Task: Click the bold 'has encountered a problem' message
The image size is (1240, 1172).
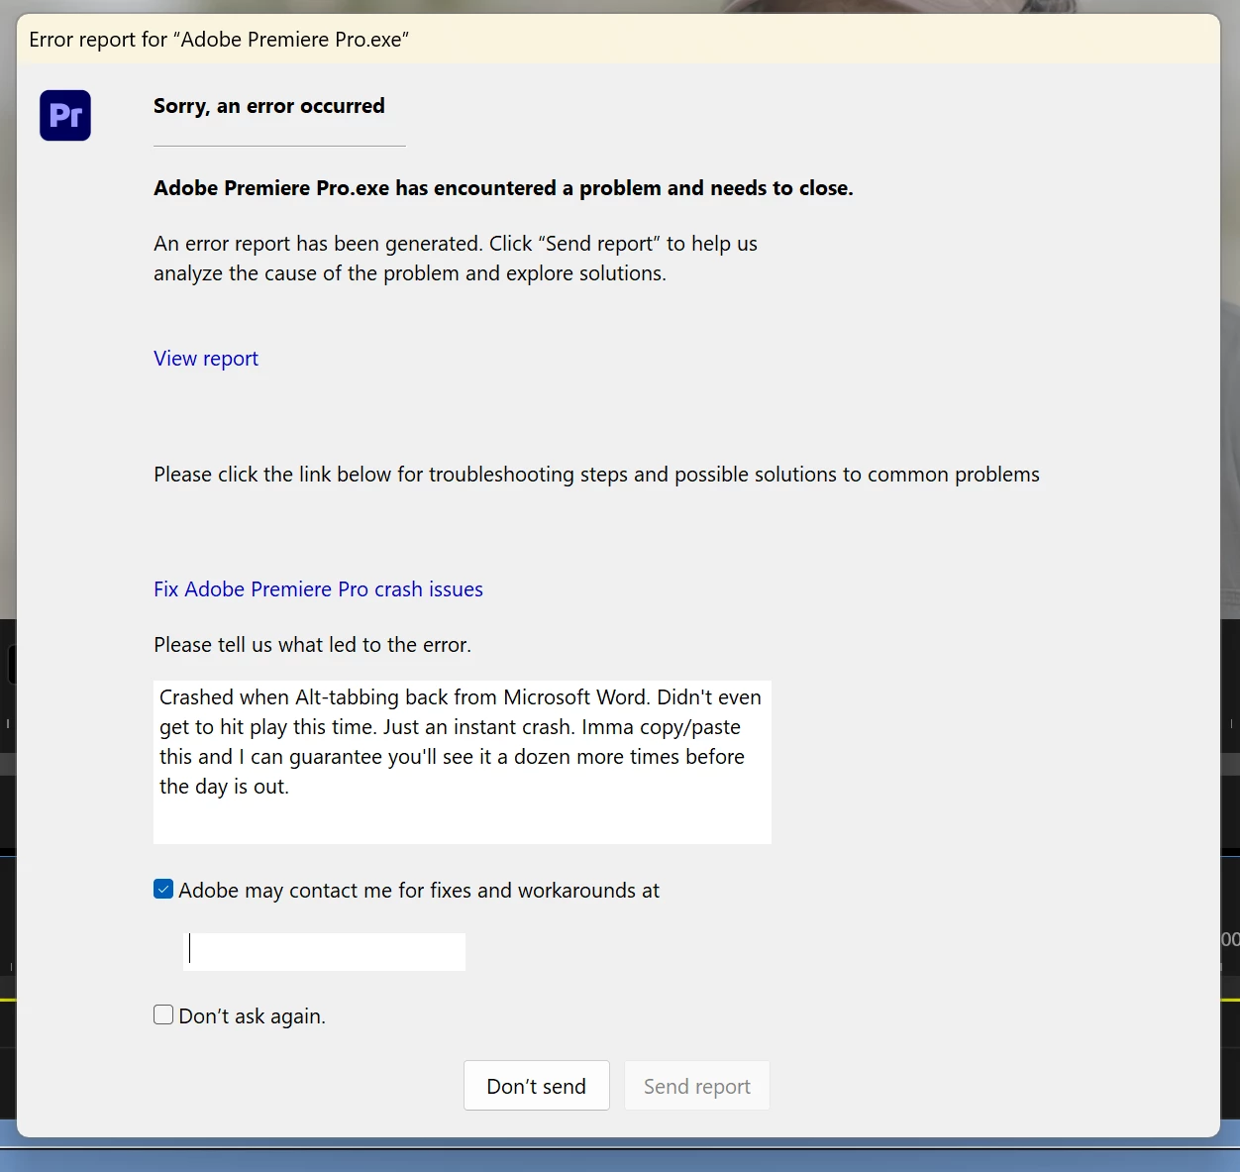Action: tap(503, 188)
